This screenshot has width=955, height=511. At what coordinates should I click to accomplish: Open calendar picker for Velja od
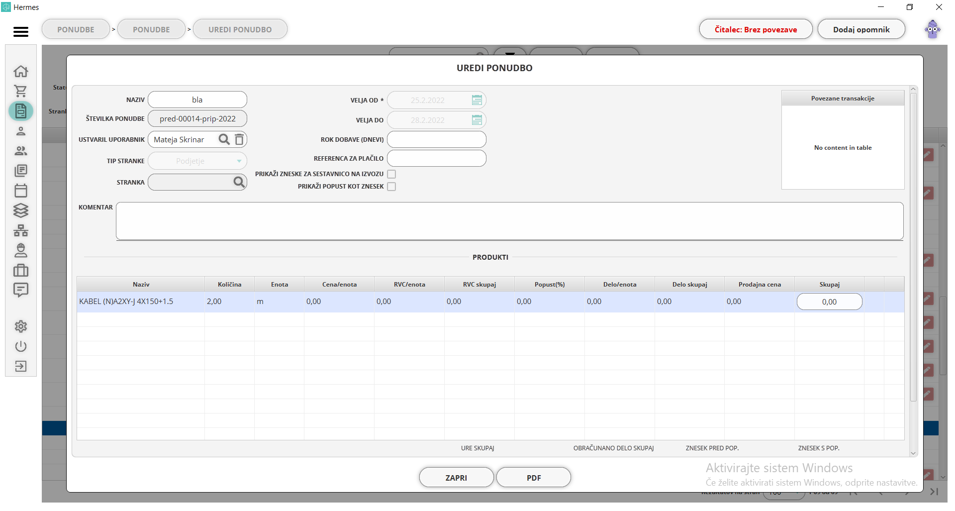point(477,100)
